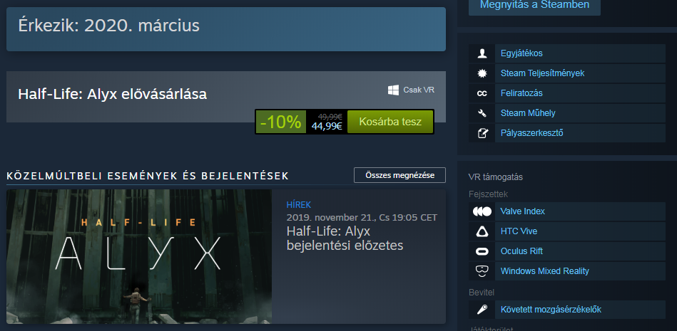Click the CC captions icon
Image resolution: width=677 pixels, height=331 pixels.
click(482, 93)
